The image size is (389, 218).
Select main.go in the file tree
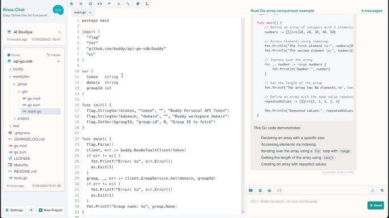[x=41, y=111]
